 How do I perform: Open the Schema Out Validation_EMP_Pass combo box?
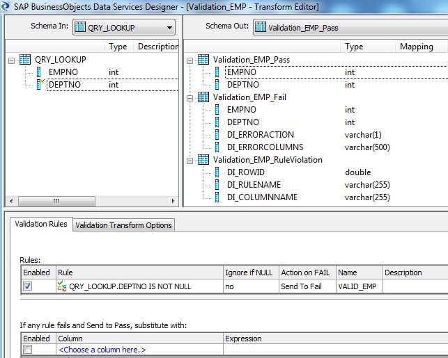(x=350, y=28)
